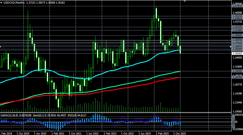Click the 1 Jun 2022 date label
243x135 pixels.
pyautogui.click(x=93, y=134)
